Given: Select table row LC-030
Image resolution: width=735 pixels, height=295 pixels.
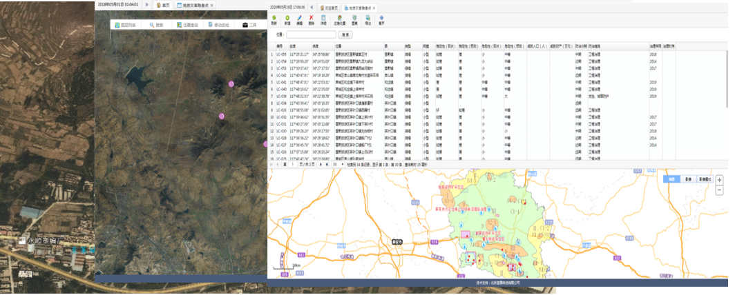Looking at the screenshot, I should [x=472, y=132].
